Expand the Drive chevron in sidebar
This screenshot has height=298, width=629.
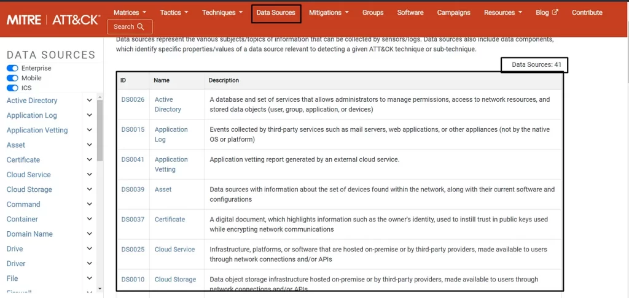(90, 248)
